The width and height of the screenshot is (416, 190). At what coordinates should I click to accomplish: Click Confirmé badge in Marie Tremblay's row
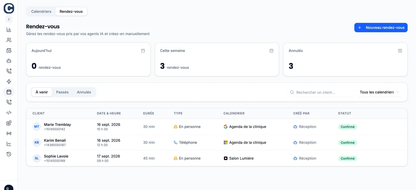tap(348, 127)
